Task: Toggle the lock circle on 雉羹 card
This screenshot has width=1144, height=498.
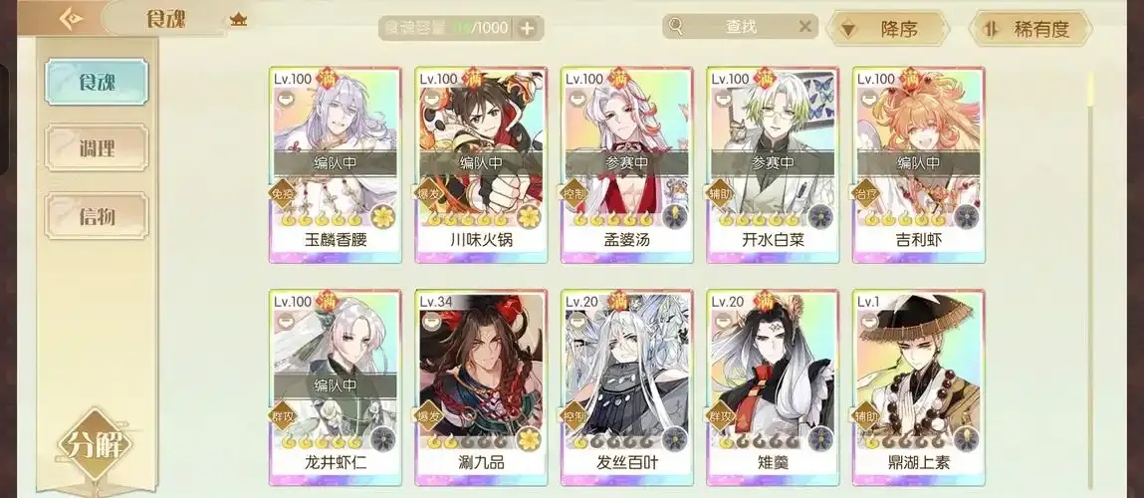Action: [723, 321]
